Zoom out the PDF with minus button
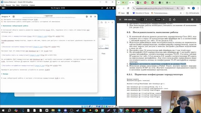Image resolution: width=201 pixels, height=113 pixels. (153, 19)
